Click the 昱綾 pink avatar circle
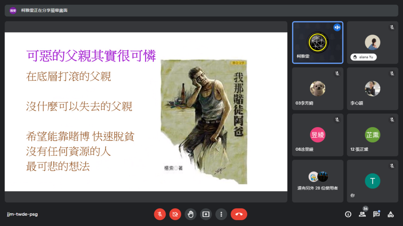Viewport: 403px width, 226px height. click(318, 135)
